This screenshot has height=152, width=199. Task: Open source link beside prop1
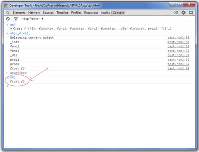click(178, 60)
